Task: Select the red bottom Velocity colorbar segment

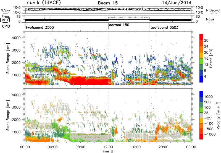Action: pos(201,137)
